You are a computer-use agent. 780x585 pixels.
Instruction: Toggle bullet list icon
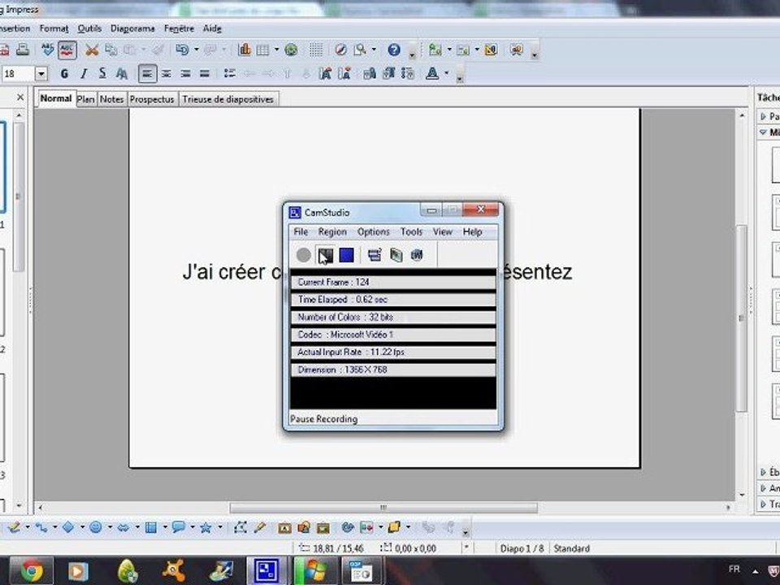[229, 74]
